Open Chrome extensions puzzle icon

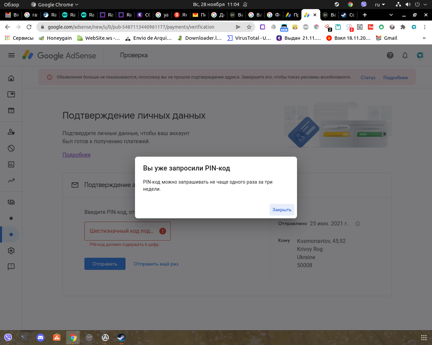coord(403,27)
